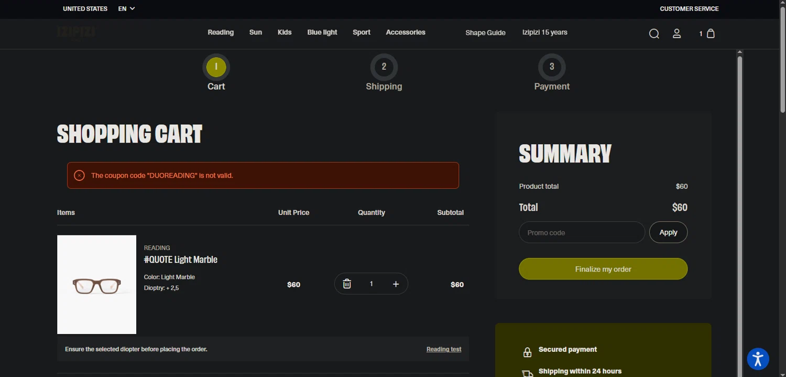Click the "Dioptry: + 2,5" text
Viewport: 786px width, 377px height.
tap(161, 288)
